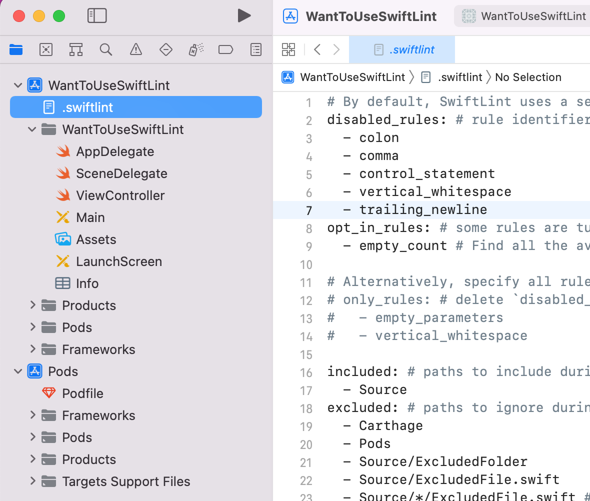Run the project with the play button

244,16
